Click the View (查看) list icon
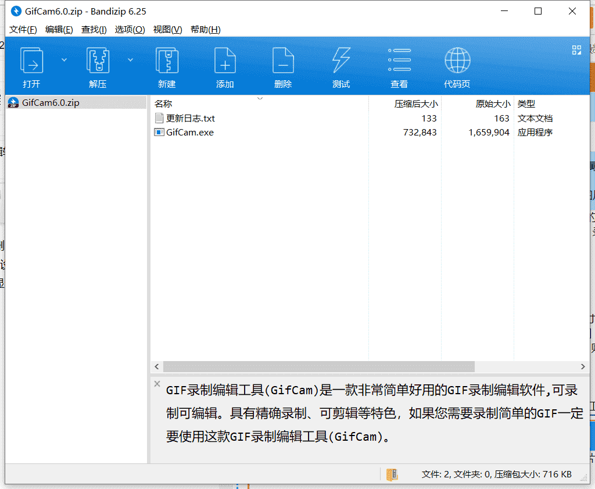The width and height of the screenshot is (595, 489). [399, 60]
